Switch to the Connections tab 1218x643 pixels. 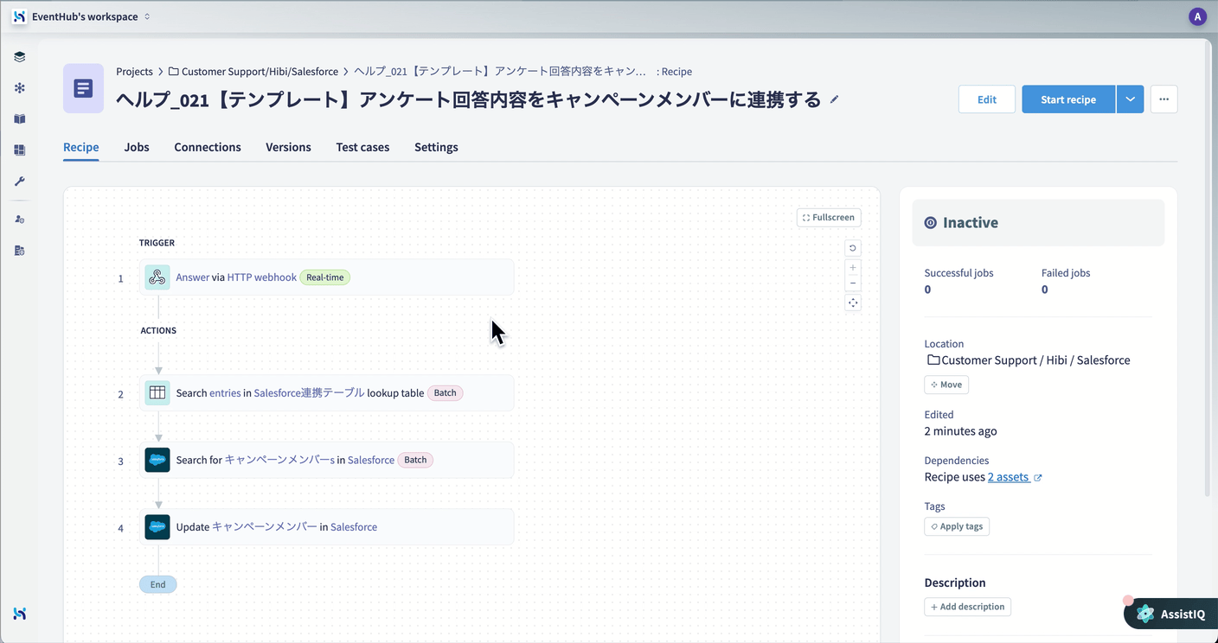tap(208, 147)
